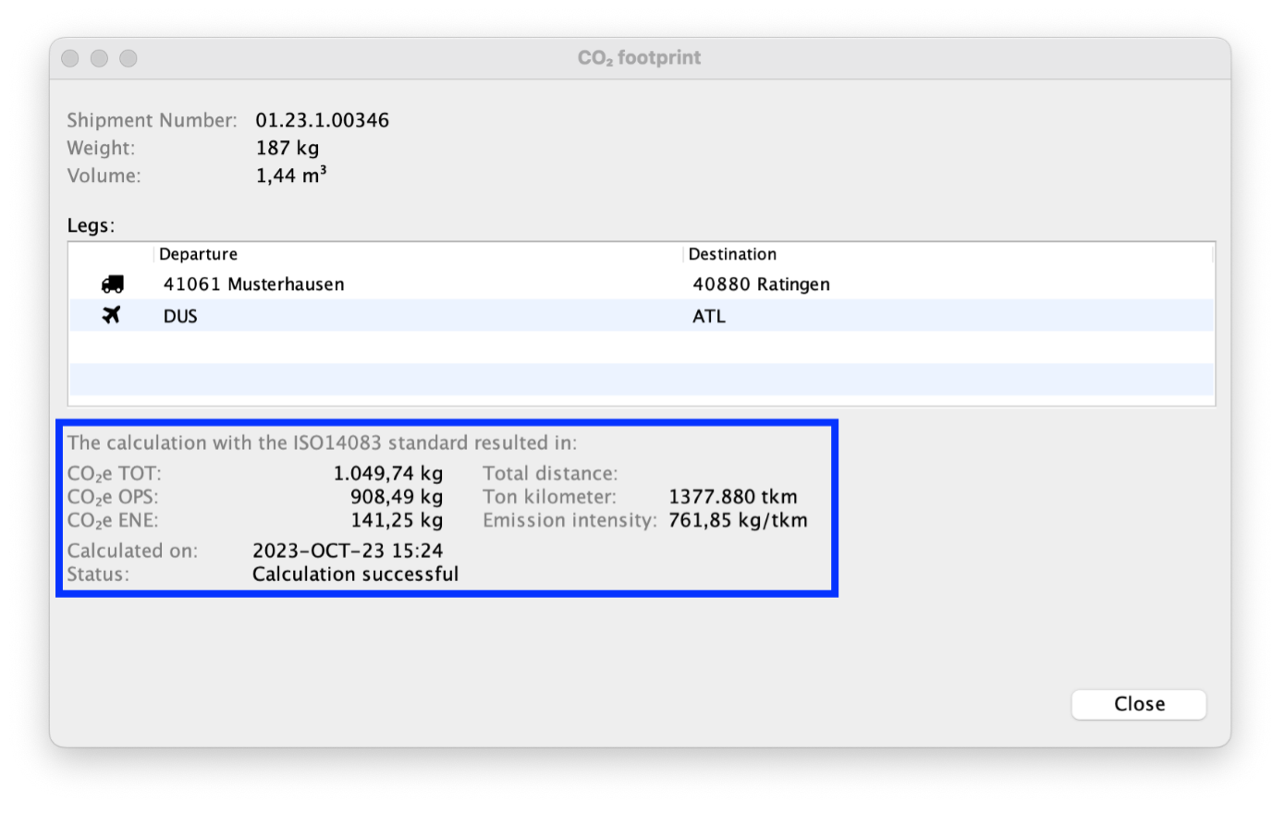Image resolution: width=1285 pixels, height=813 pixels.
Task: Select the Departure column header
Action: pyautogui.click(x=198, y=254)
